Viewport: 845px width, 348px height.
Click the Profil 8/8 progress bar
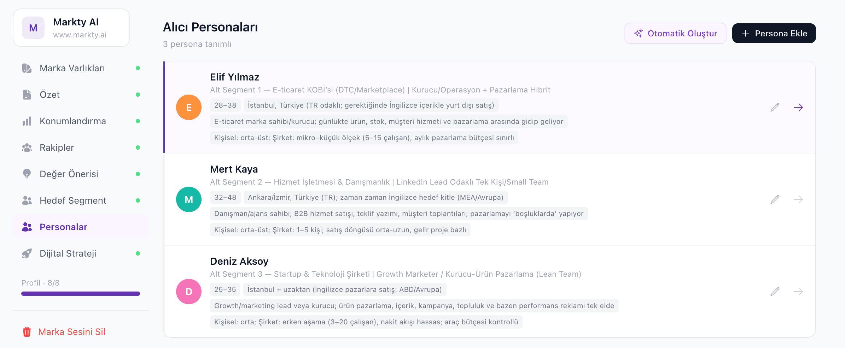pos(80,293)
